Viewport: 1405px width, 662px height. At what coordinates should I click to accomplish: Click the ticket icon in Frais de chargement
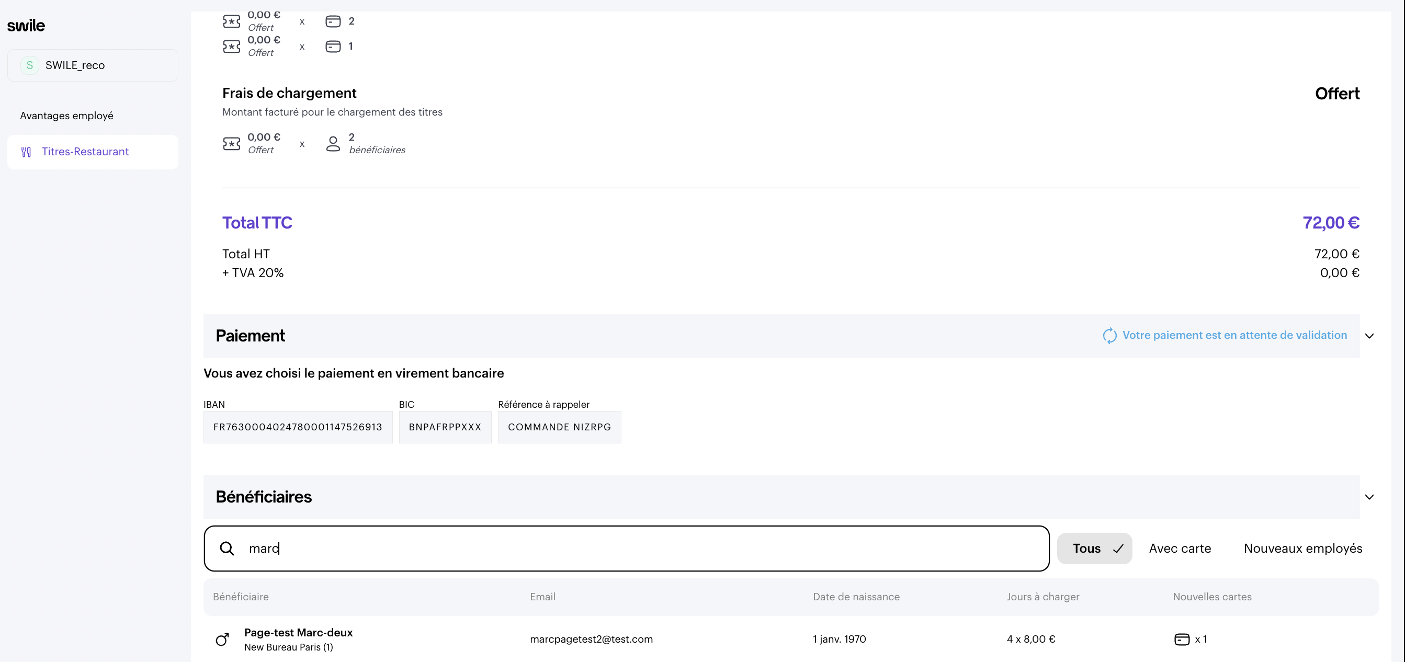pos(231,144)
